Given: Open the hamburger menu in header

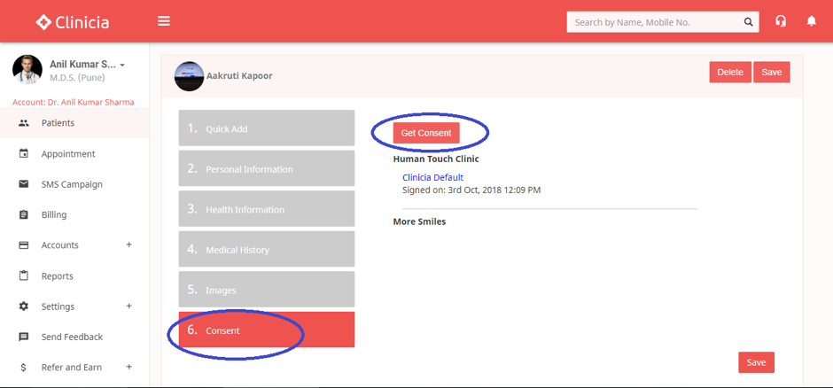Looking at the screenshot, I should pos(164,21).
